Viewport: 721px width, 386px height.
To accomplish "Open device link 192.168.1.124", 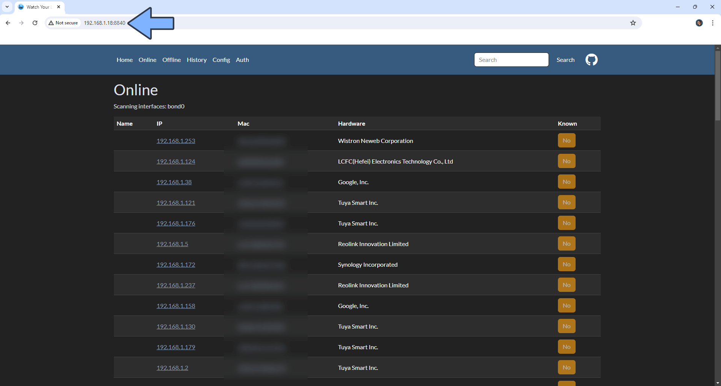I will click(x=175, y=161).
